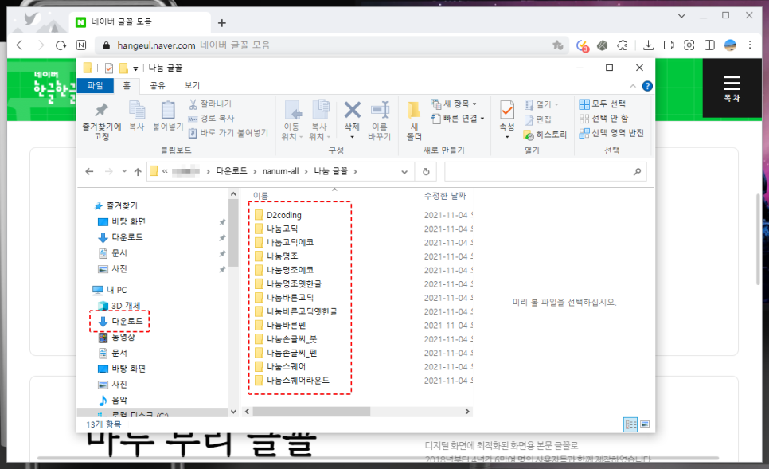This screenshot has height=469, width=769.
Task: Click Paste shortcut (바로 가기 붙여넣기)
Action: point(228,132)
